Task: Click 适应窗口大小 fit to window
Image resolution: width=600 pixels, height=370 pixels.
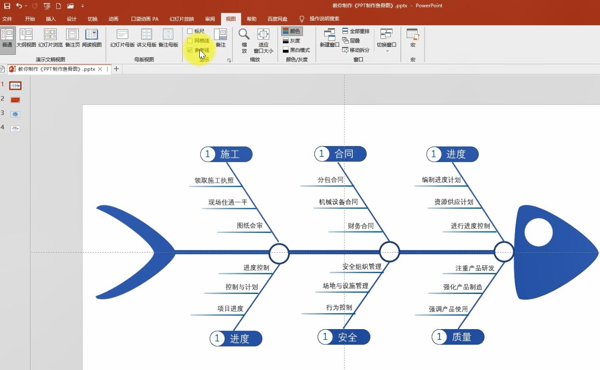Action: 263,40
